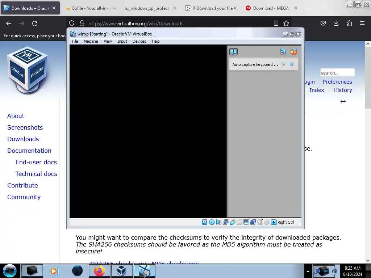Open the About link in sidebar
This screenshot has width=371, height=278.
[x=16, y=116]
